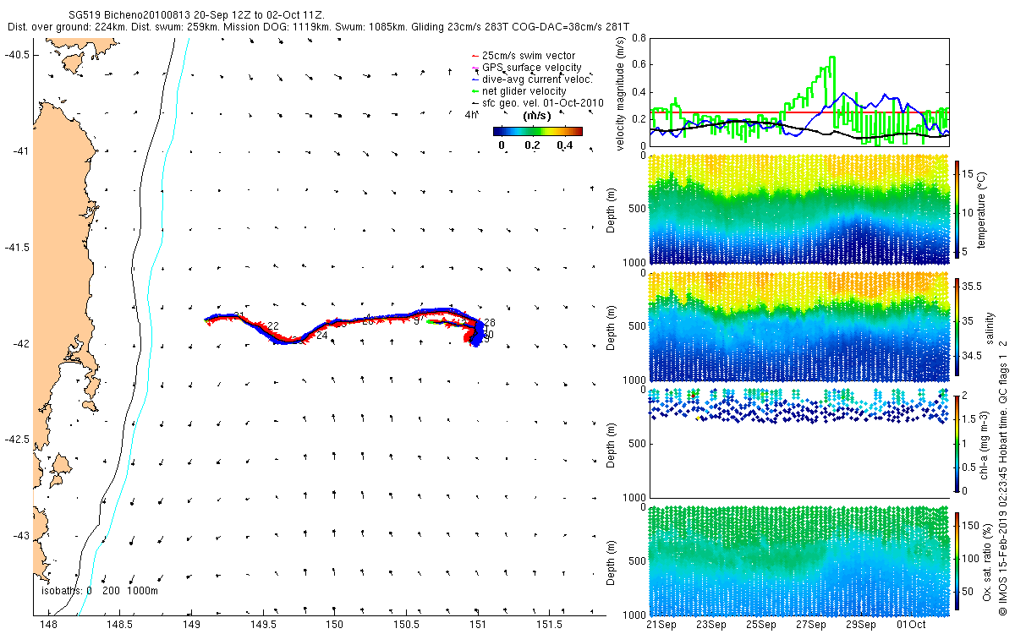Click the -42.5 latitude tick label
This screenshot has height=634, width=1015.
click(17, 440)
